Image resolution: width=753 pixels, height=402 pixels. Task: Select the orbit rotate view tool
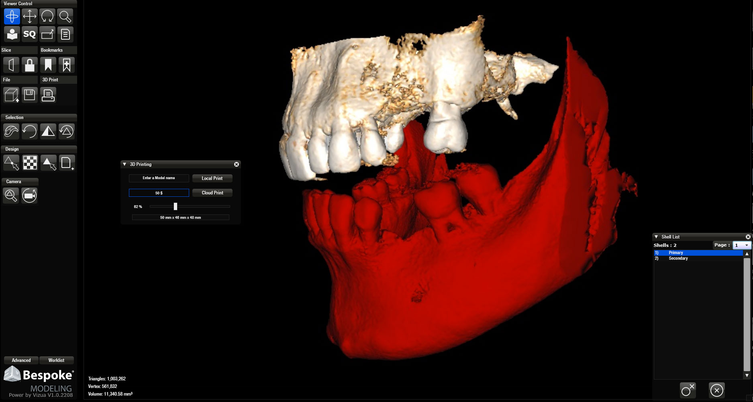pos(12,16)
